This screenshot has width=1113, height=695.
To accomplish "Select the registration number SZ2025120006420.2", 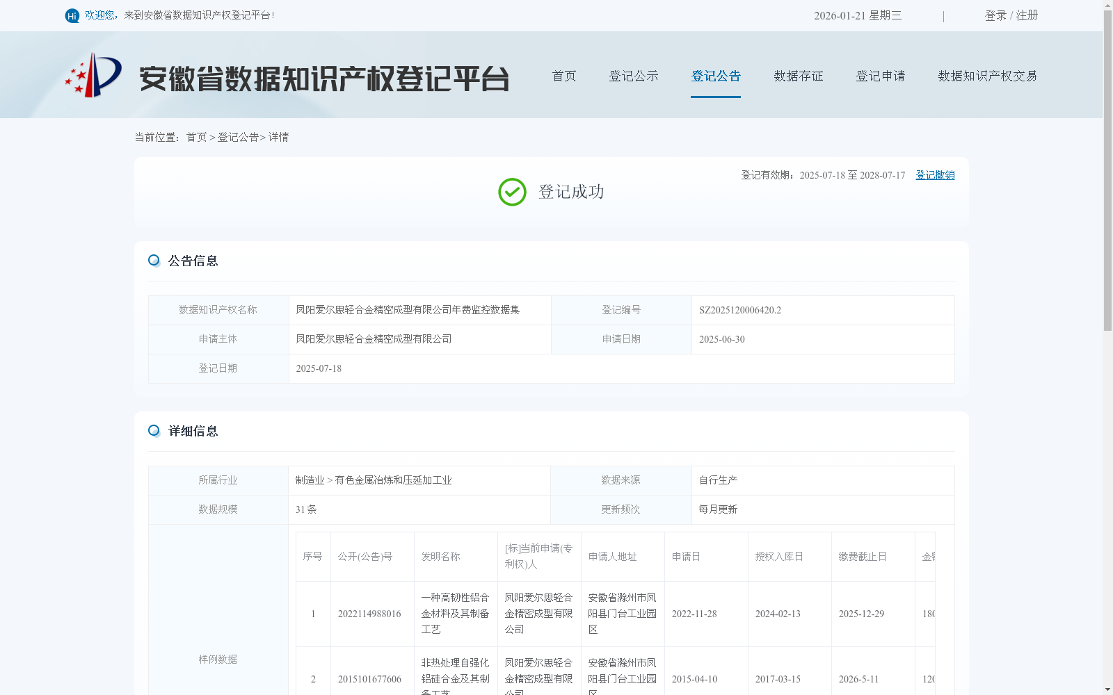I will pyautogui.click(x=740, y=310).
